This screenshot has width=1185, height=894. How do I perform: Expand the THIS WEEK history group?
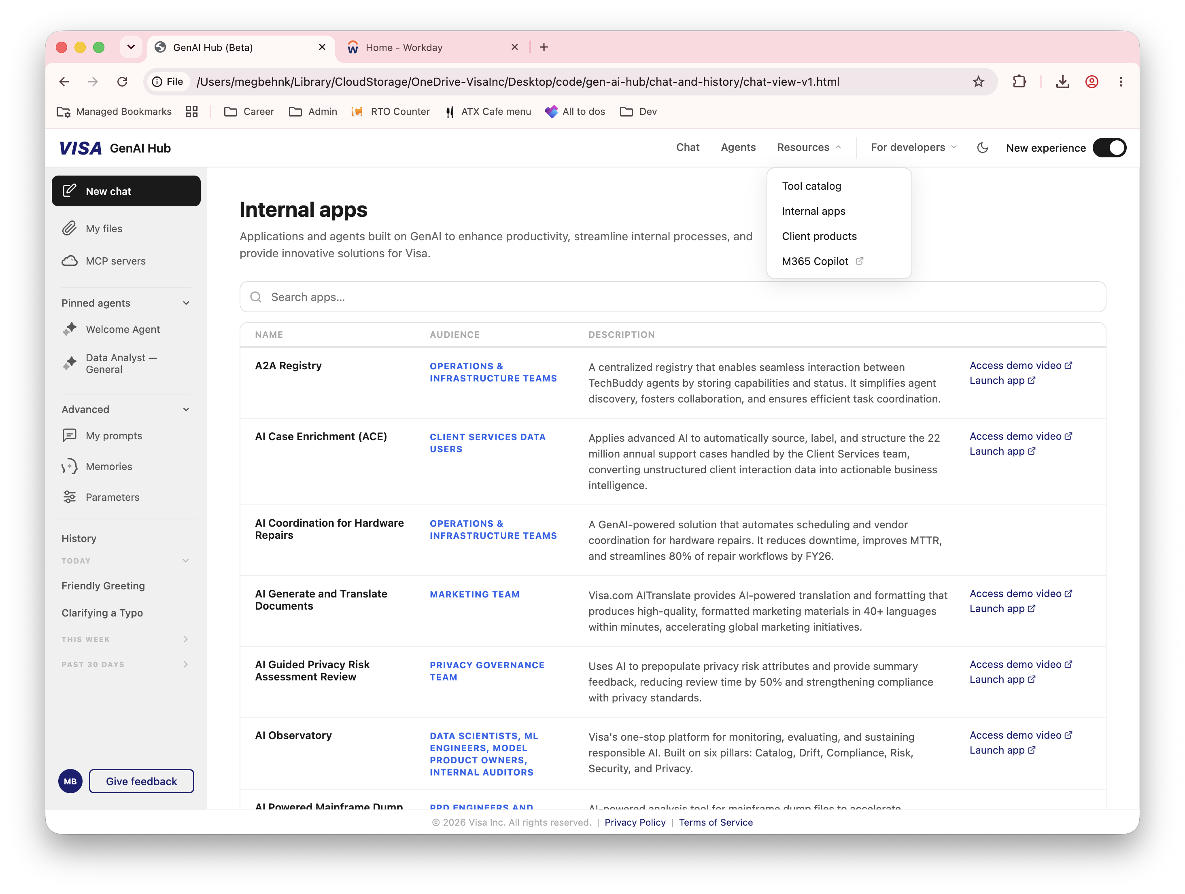coord(186,639)
